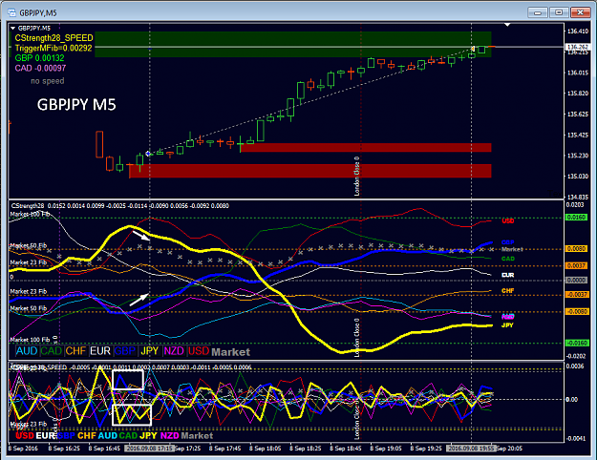597x460 pixels.
Task: Click the AUD legend label in strength panel
Action: point(27,351)
